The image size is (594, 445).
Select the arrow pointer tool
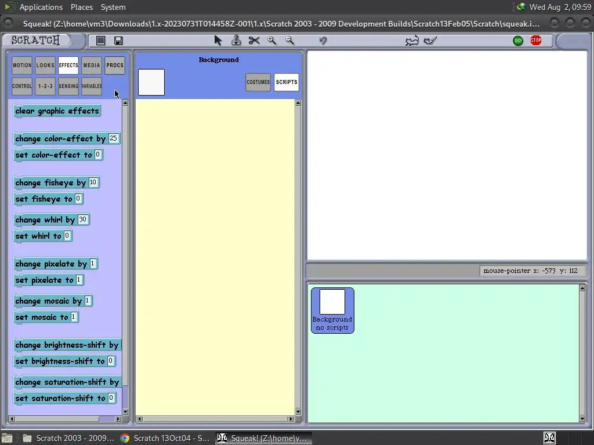[218, 41]
